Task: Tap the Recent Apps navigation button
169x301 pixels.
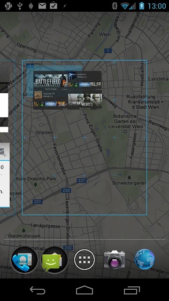Action: click(131, 290)
